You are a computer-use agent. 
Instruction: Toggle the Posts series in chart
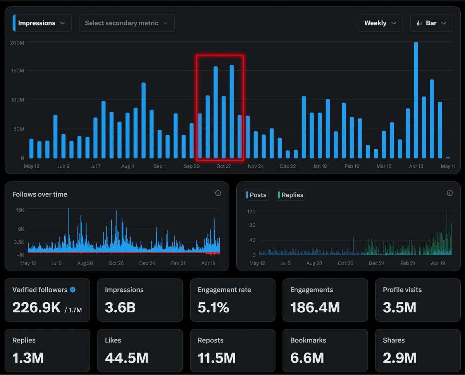click(256, 195)
